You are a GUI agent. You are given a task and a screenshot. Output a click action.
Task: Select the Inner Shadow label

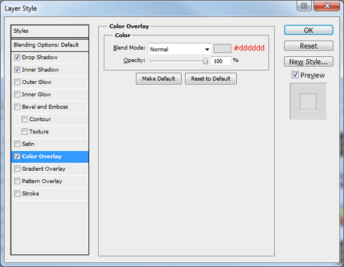[x=40, y=70]
